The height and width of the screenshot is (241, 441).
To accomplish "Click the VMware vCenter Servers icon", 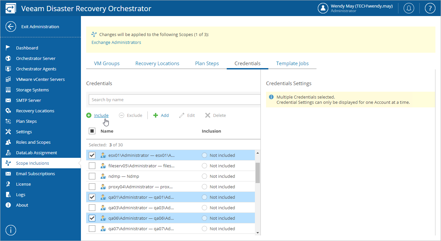I will pos(9,79).
